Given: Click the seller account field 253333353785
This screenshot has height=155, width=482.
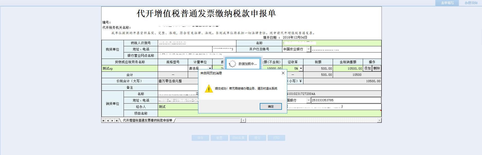Looking at the screenshot, I should pyautogui.click(x=346, y=100).
